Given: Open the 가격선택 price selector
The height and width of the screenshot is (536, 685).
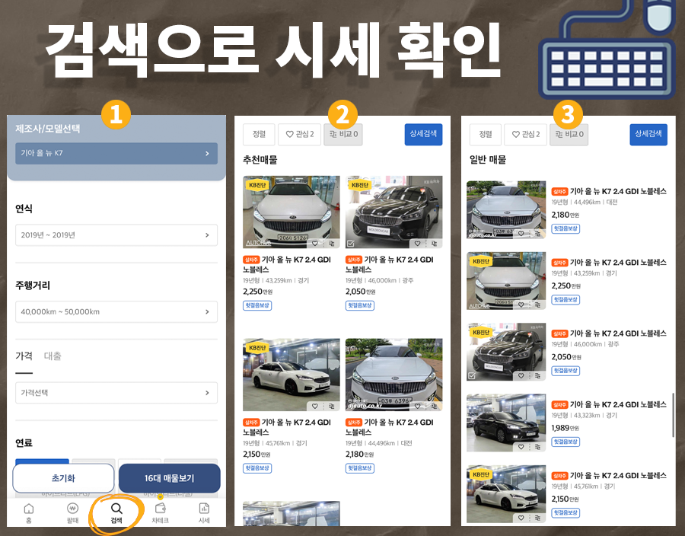Looking at the screenshot, I should point(116,393).
